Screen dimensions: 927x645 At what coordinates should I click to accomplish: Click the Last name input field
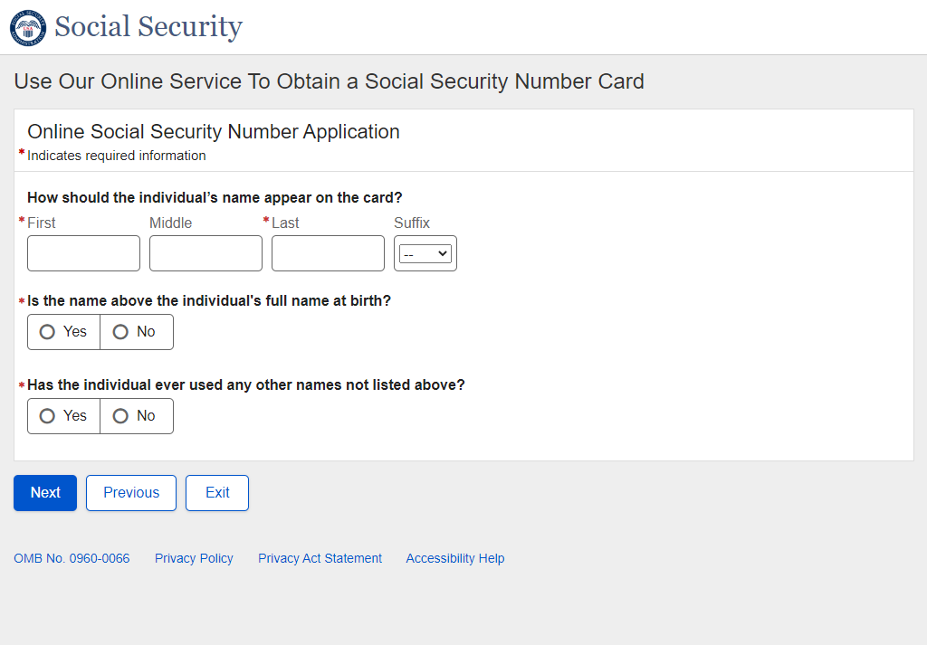pos(328,253)
